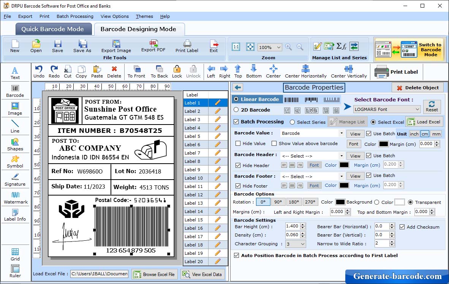Expand the Select Barcode Font dropdown
This screenshot has height=284, width=449.
click(x=417, y=109)
